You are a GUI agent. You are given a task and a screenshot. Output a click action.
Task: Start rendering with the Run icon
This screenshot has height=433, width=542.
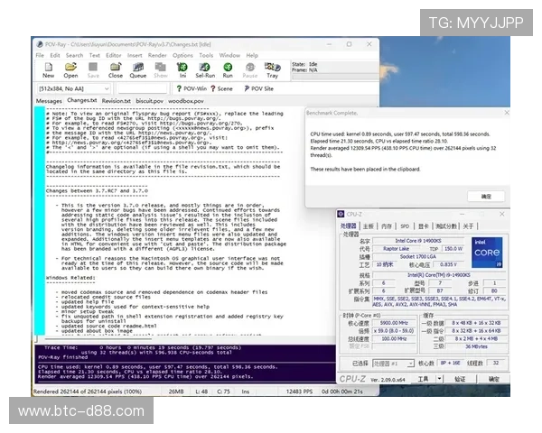[x=228, y=70]
